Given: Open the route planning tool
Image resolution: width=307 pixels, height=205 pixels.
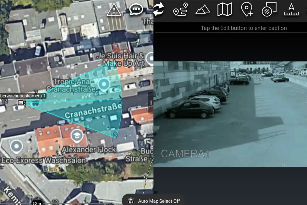Looking at the screenshot, I should pyautogui.click(x=181, y=9).
